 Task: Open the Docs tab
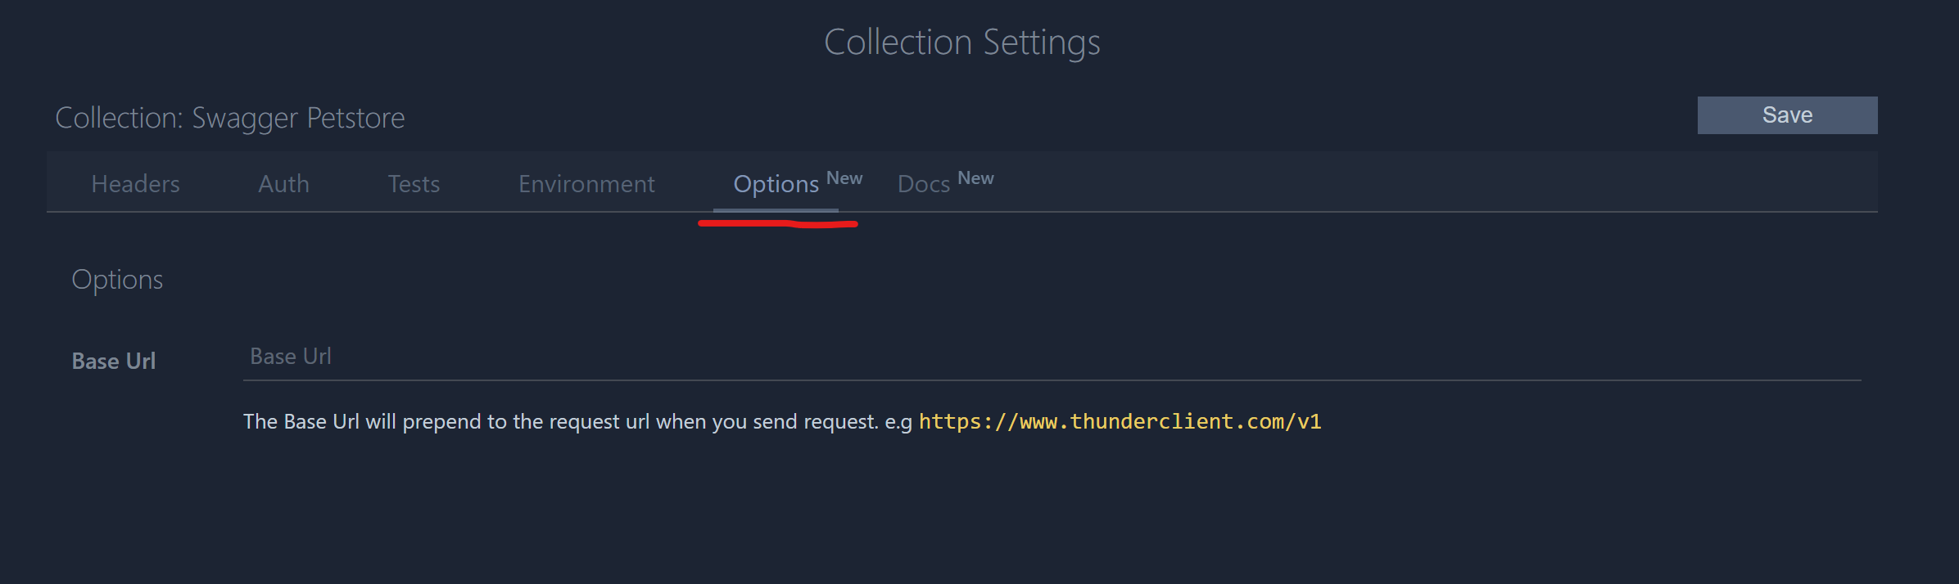924,184
